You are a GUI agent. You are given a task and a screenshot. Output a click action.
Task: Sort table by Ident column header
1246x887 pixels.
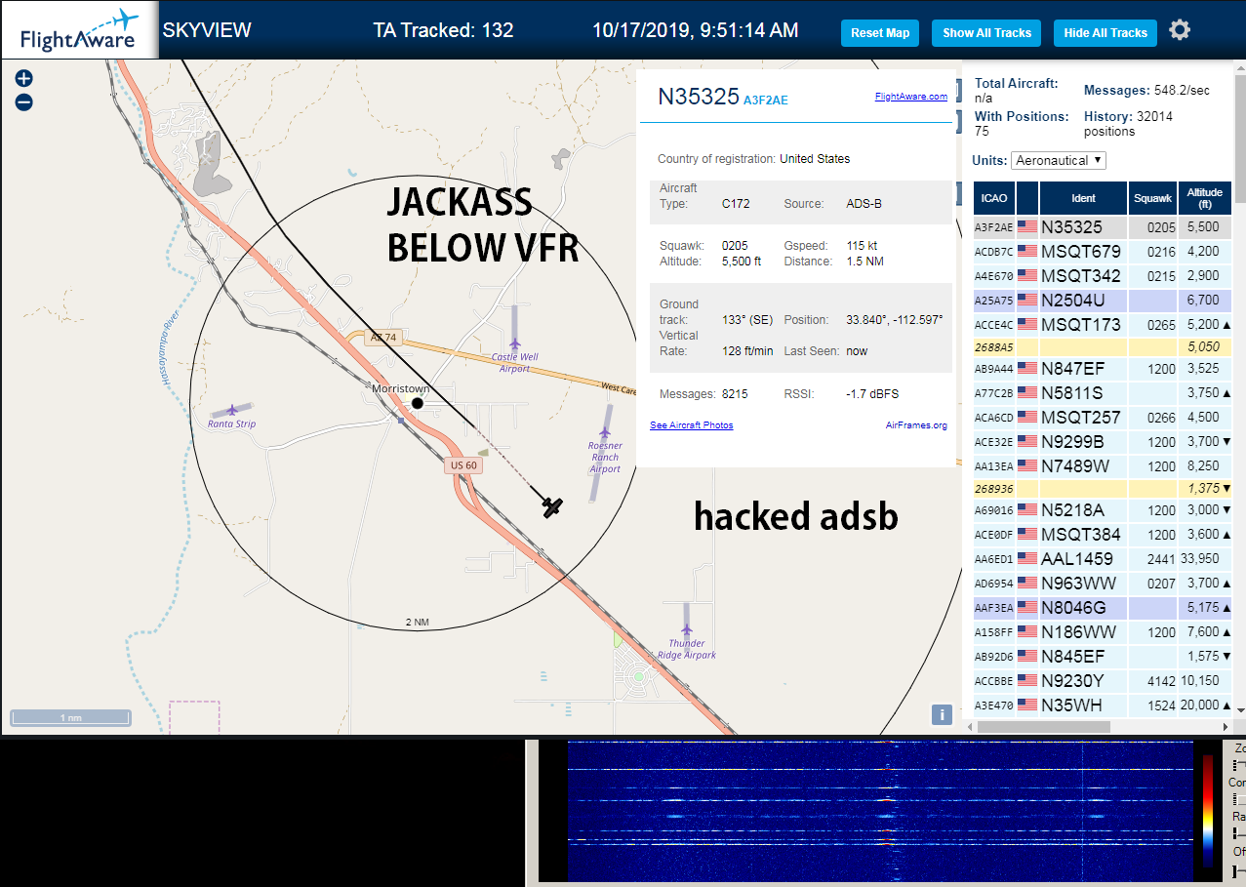pyautogui.click(x=1084, y=198)
